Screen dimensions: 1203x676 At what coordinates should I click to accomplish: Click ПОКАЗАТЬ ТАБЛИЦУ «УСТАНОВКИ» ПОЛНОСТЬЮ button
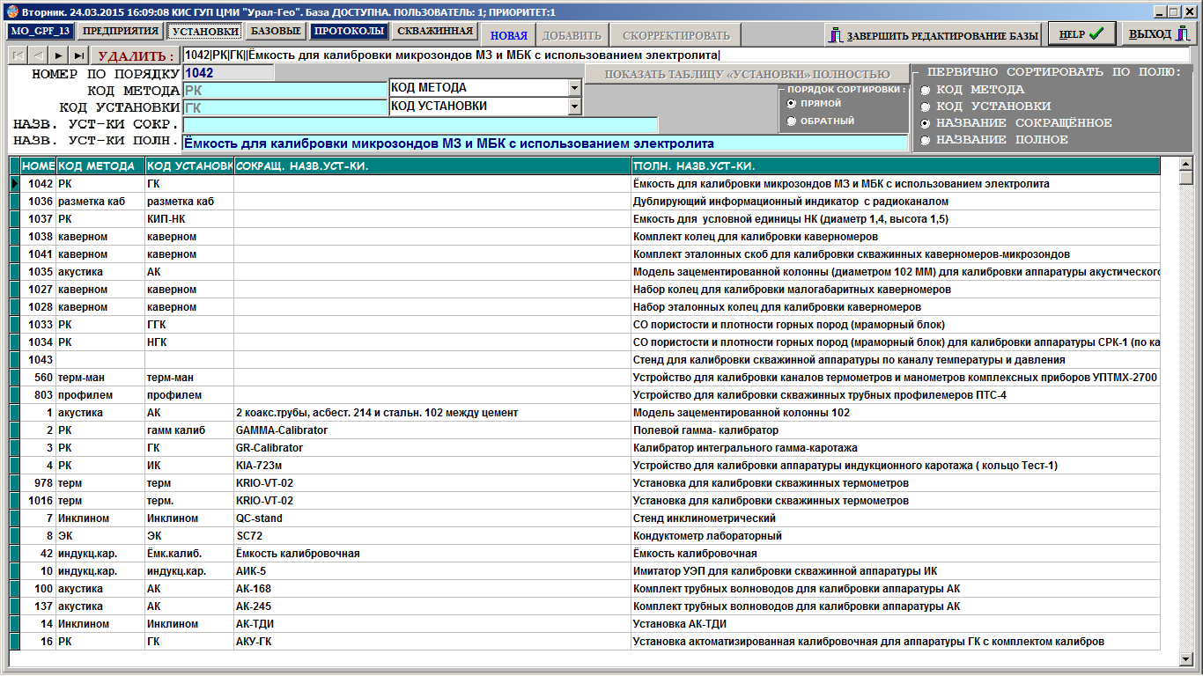point(747,75)
